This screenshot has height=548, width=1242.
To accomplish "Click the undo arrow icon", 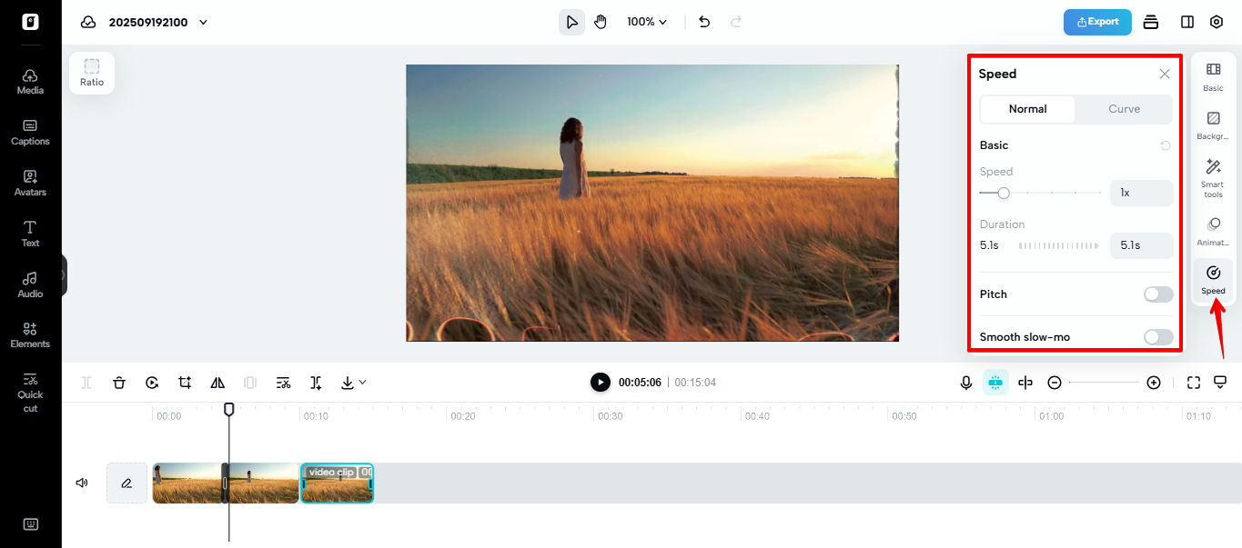I will [x=704, y=22].
